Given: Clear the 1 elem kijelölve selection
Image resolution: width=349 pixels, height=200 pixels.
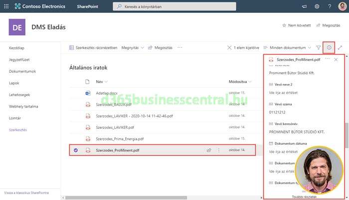Looking at the screenshot, I should tap(229, 47).
